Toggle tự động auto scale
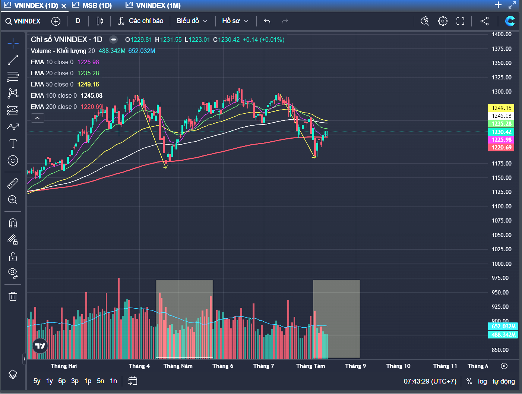The height and width of the screenshot is (394, 522). coord(503,381)
